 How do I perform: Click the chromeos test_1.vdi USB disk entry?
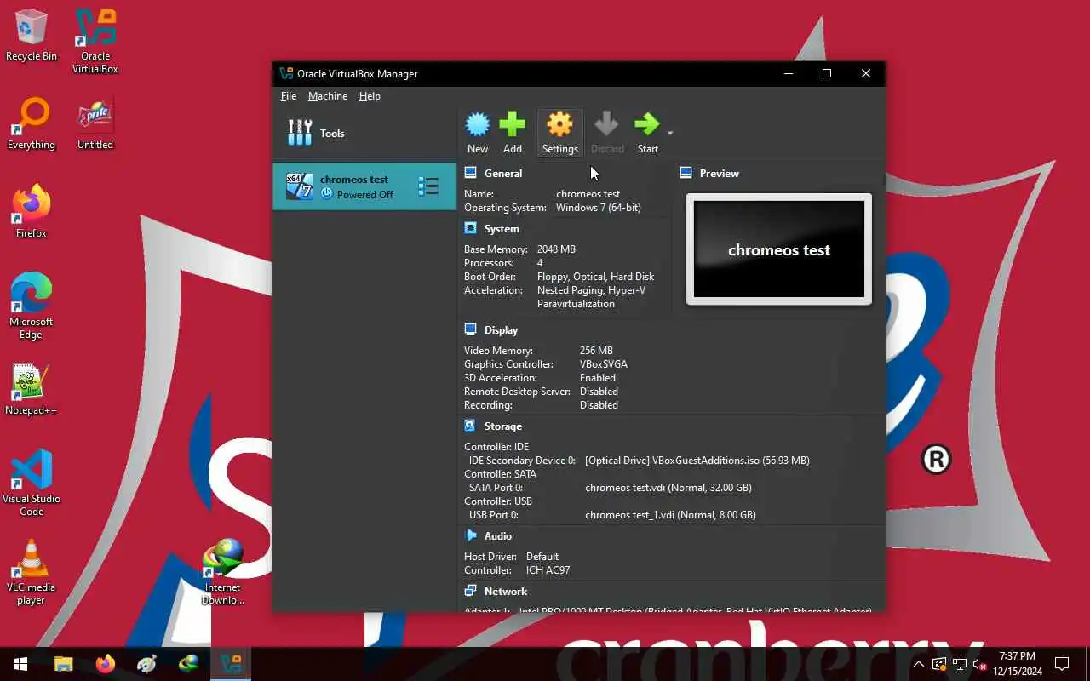click(x=670, y=515)
